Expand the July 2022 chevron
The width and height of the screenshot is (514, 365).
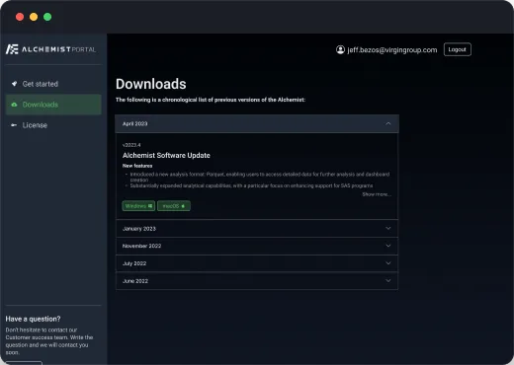point(388,263)
